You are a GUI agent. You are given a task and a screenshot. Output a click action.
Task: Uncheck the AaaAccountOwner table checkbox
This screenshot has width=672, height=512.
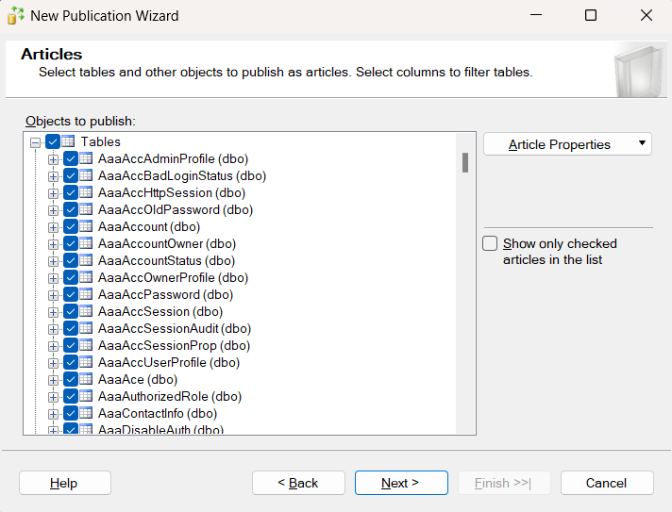coord(71,243)
